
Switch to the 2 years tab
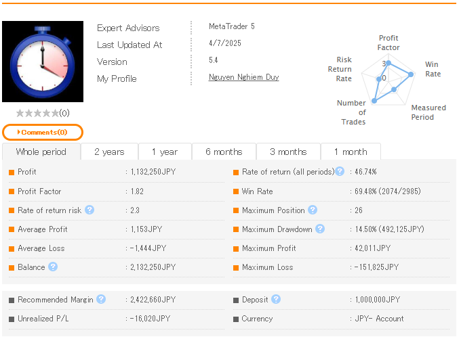[x=109, y=152]
